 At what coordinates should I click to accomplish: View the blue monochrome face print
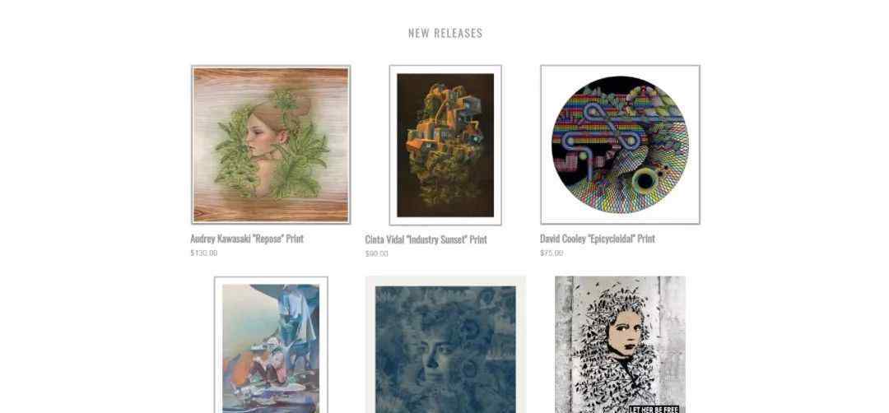click(445, 345)
